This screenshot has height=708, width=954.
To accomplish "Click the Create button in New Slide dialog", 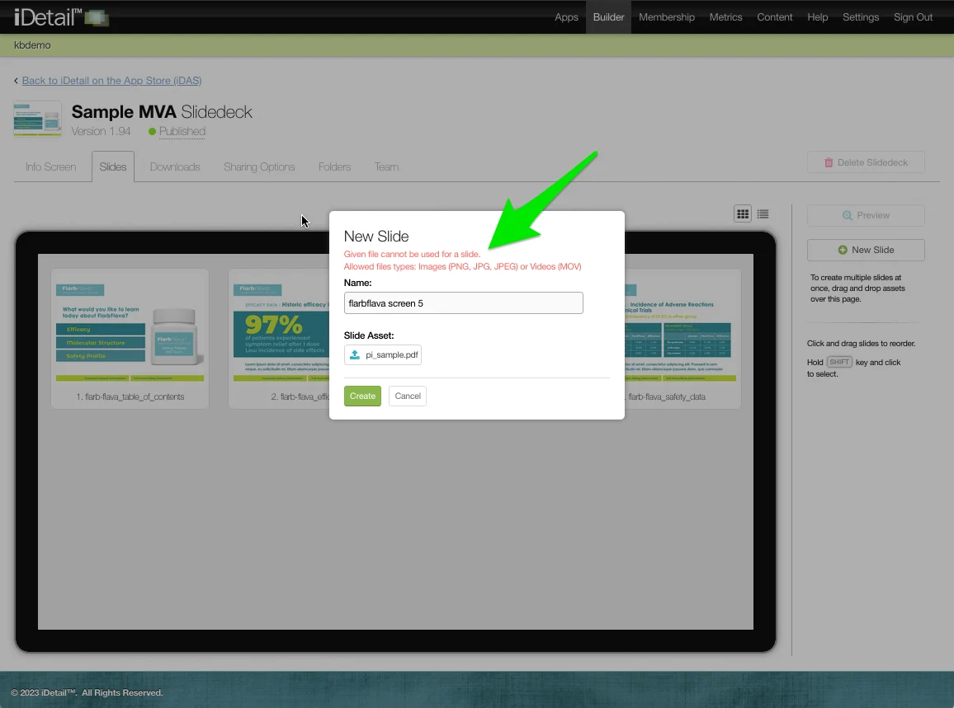I will (x=362, y=396).
